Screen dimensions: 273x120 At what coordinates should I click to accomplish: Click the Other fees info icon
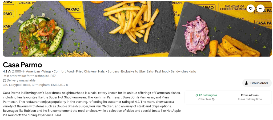[213, 99]
